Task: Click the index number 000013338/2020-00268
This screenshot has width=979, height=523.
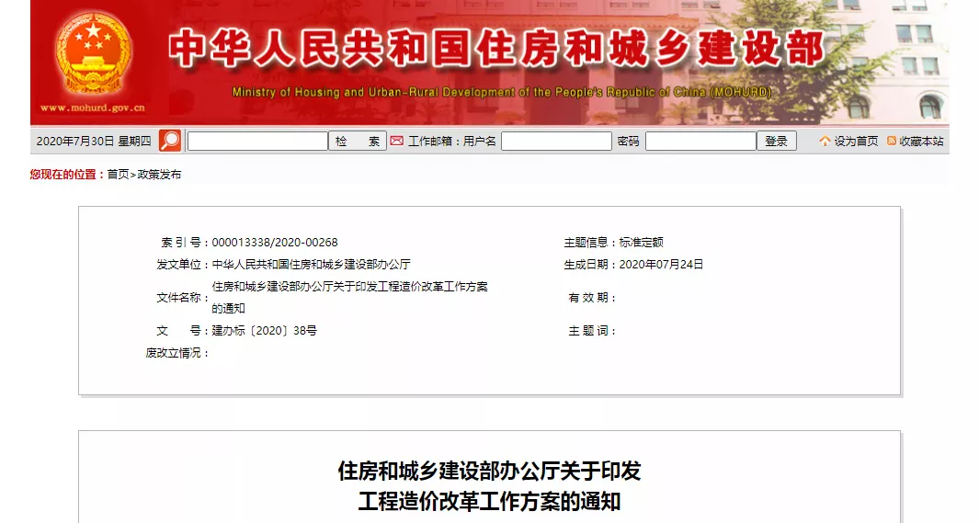Action: point(275,242)
